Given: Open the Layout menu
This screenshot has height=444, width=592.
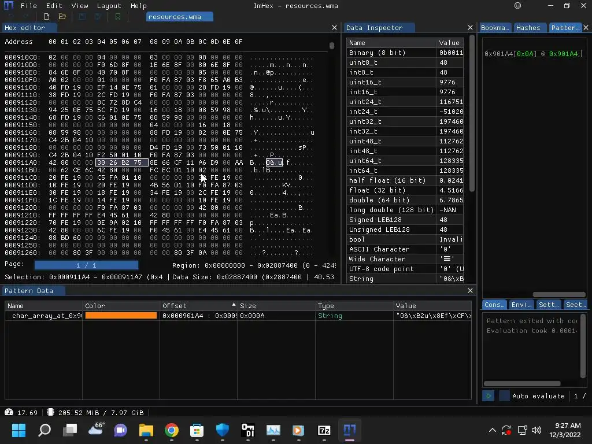Looking at the screenshot, I should pos(109,6).
